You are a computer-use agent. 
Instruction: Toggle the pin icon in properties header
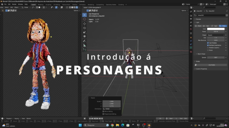[x=226, y=11]
